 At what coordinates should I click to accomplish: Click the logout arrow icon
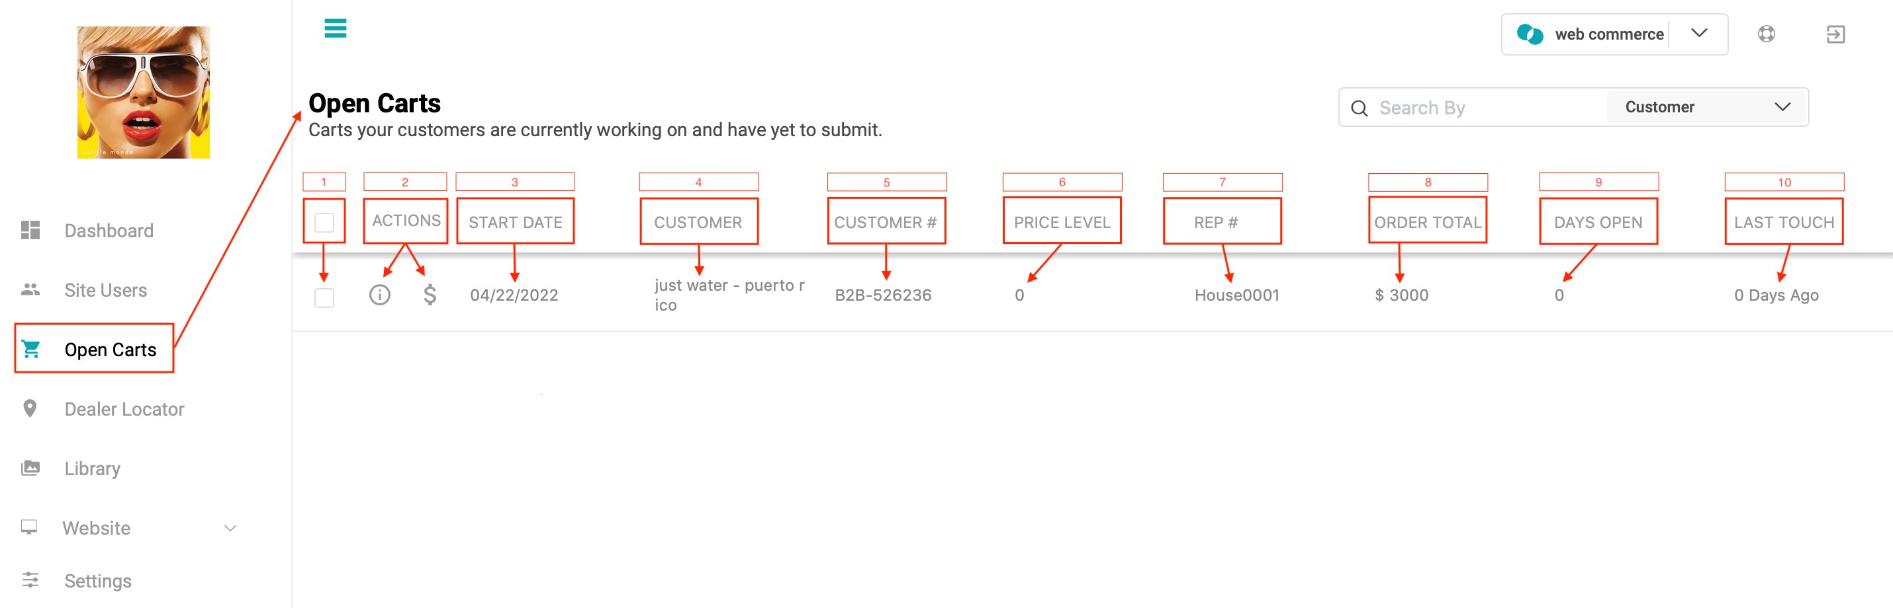pos(1835,34)
